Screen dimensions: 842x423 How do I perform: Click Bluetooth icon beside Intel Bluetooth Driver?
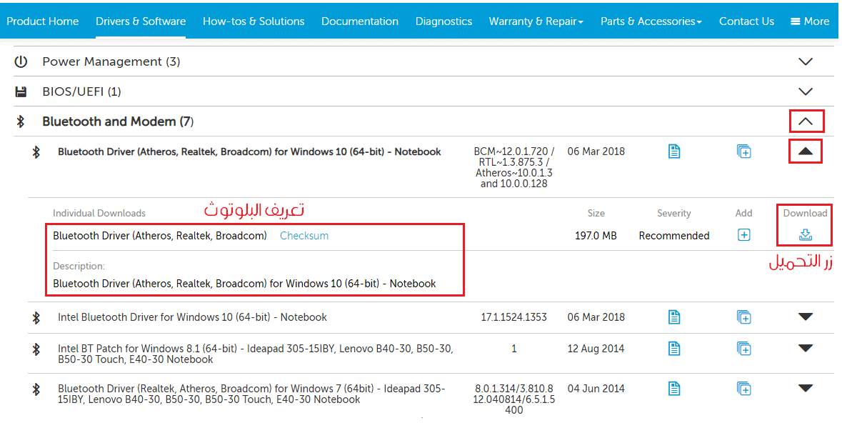(36, 318)
